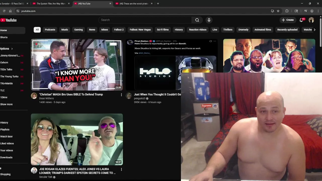Select the Recently uploaded chip
Image resolution: width=322 pixels, height=181 pixels.
(287, 30)
